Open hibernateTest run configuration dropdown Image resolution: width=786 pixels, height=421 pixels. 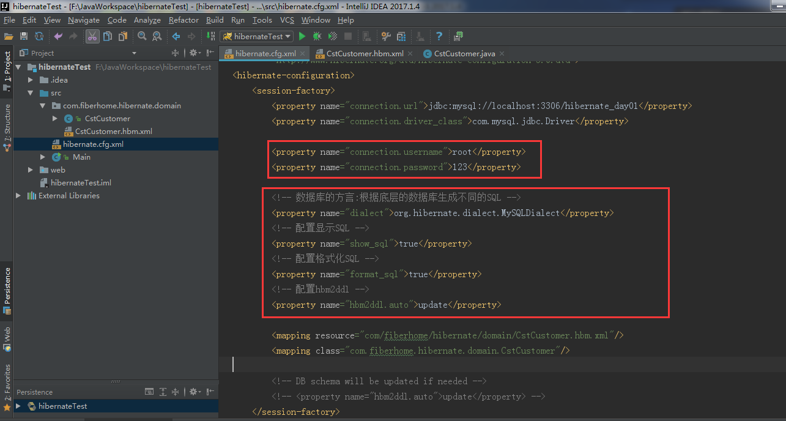click(x=257, y=37)
